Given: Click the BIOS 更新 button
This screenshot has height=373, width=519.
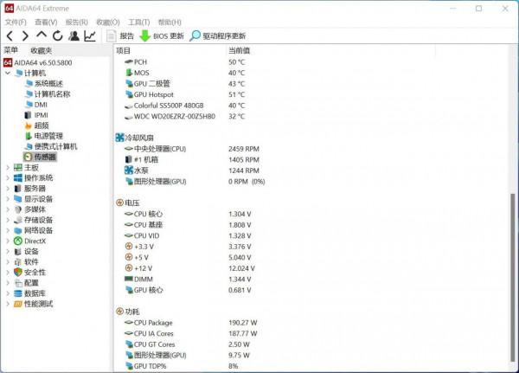Looking at the screenshot, I should point(162,35).
